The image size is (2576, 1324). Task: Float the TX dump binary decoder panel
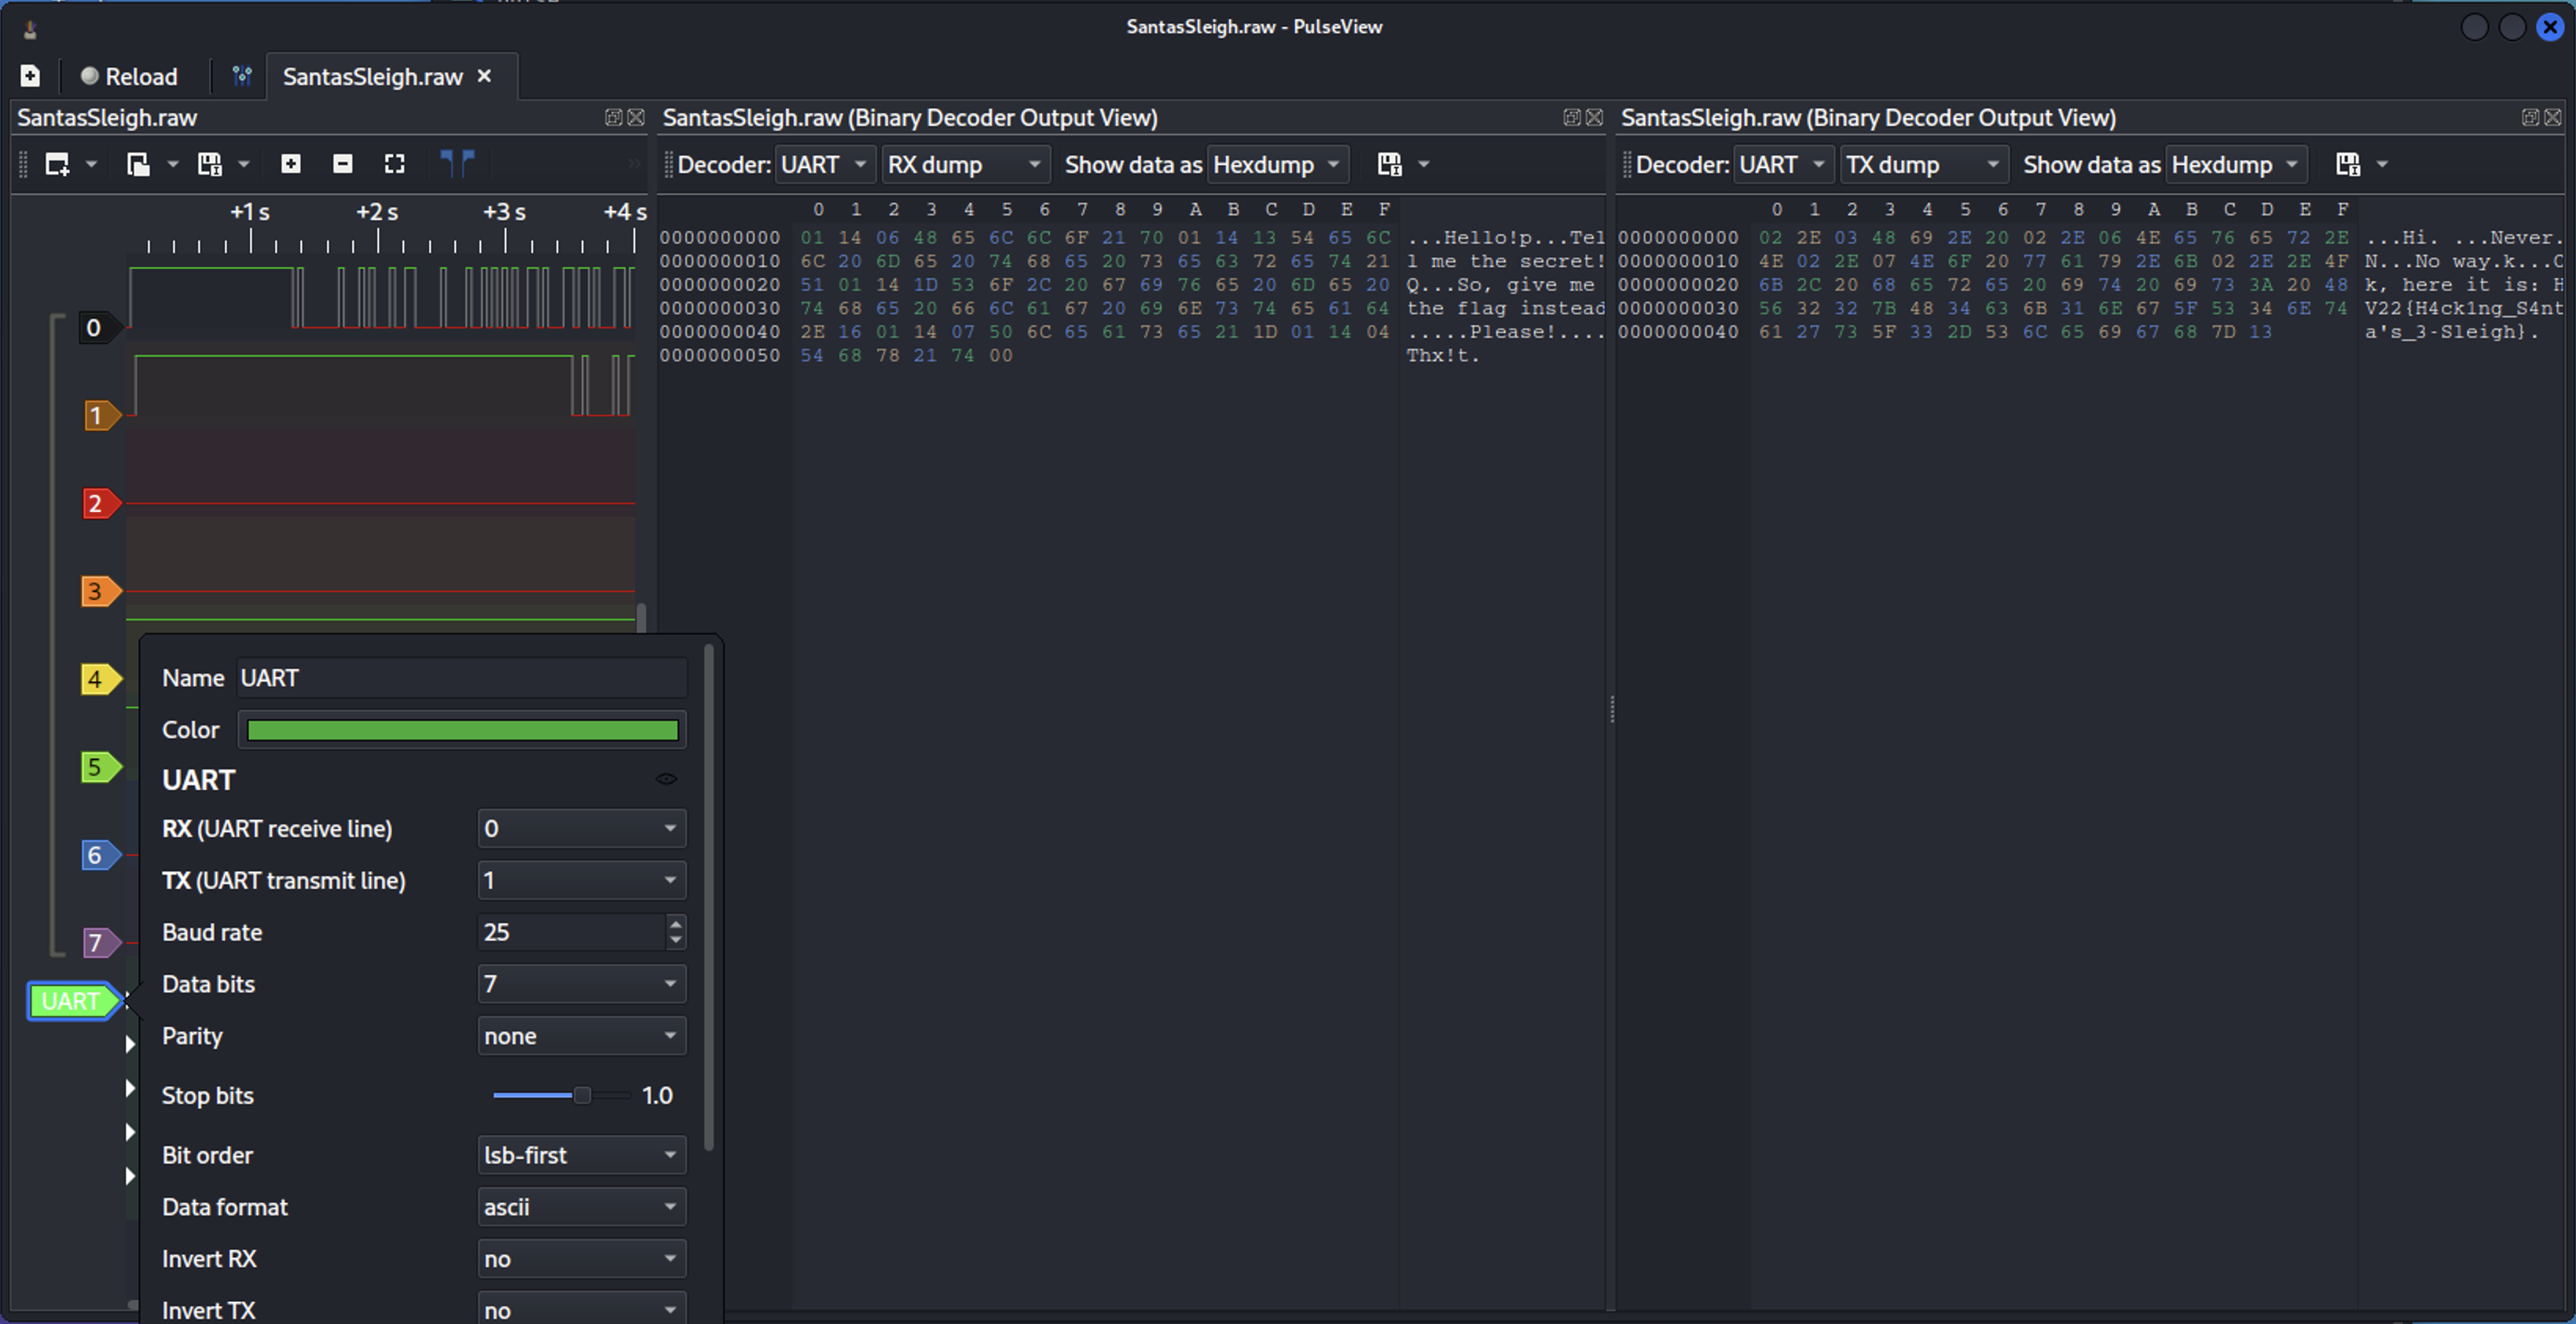coord(2530,118)
